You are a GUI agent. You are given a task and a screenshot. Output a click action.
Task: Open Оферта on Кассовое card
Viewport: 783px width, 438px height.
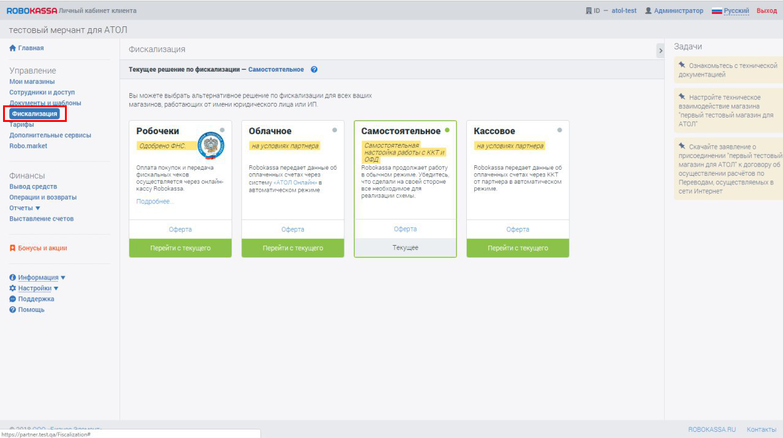coord(518,229)
